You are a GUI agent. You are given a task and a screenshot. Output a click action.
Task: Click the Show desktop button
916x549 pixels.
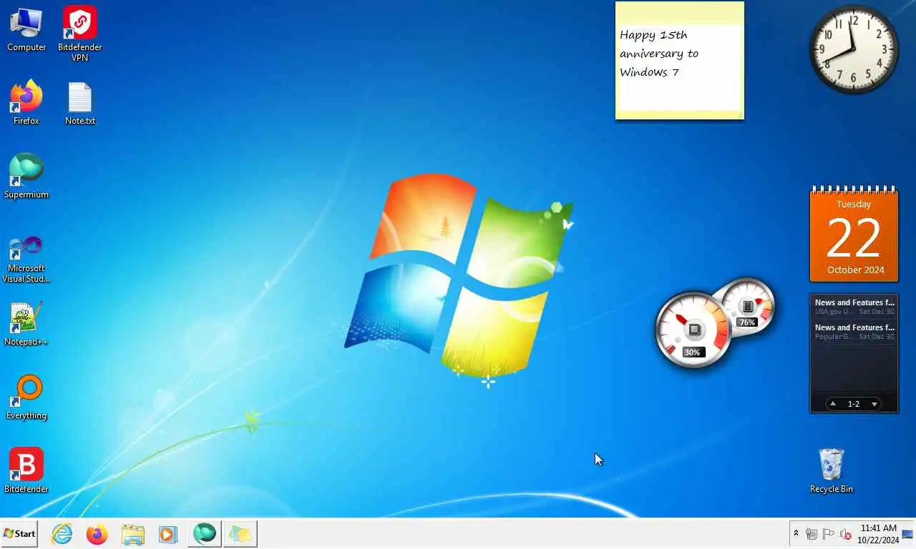[x=909, y=534]
